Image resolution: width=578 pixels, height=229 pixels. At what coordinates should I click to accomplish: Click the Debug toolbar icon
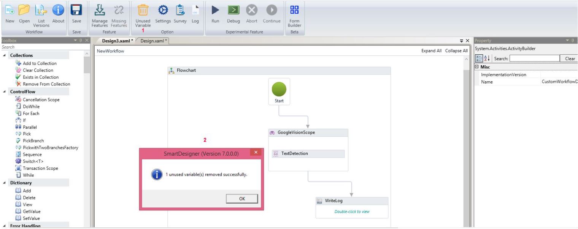tap(233, 10)
